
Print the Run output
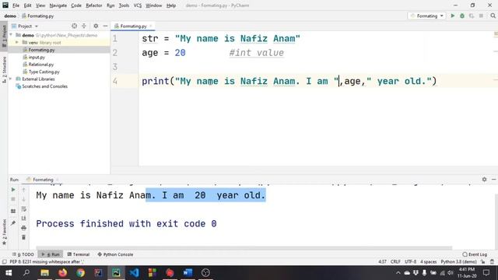point(23,228)
